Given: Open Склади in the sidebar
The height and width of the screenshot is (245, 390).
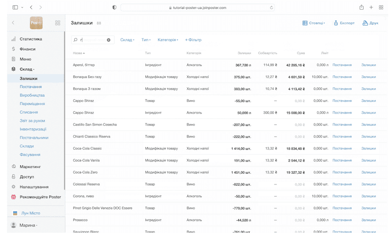Looking at the screenshot, I should (x=27, y=146).
